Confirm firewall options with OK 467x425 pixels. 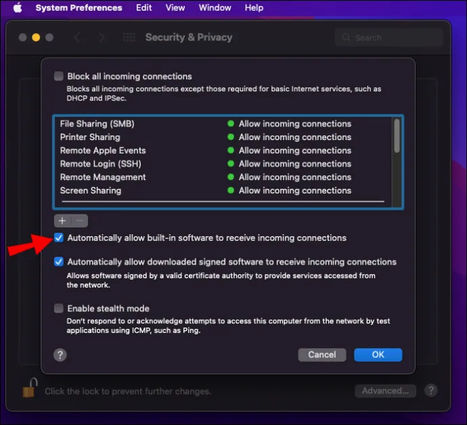click(x=378, y=355)
